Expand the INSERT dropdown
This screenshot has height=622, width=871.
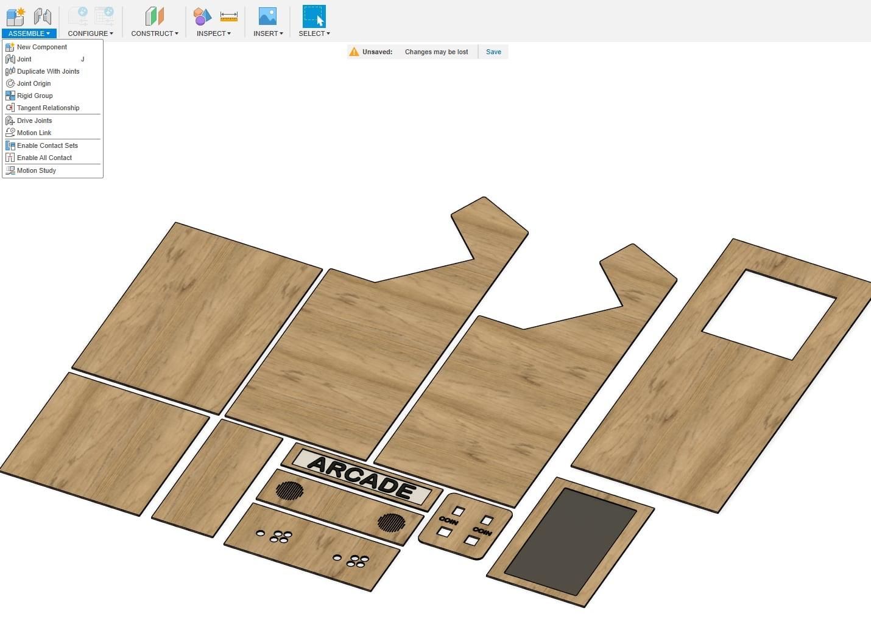[x=268, y=33]
